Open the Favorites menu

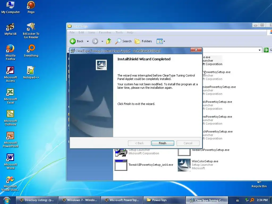pyautogui.click(x=105, y=32)
